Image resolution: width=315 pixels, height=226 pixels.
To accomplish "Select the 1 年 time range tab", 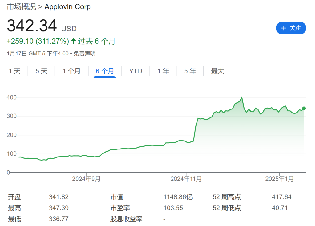I will coord(163,71).
